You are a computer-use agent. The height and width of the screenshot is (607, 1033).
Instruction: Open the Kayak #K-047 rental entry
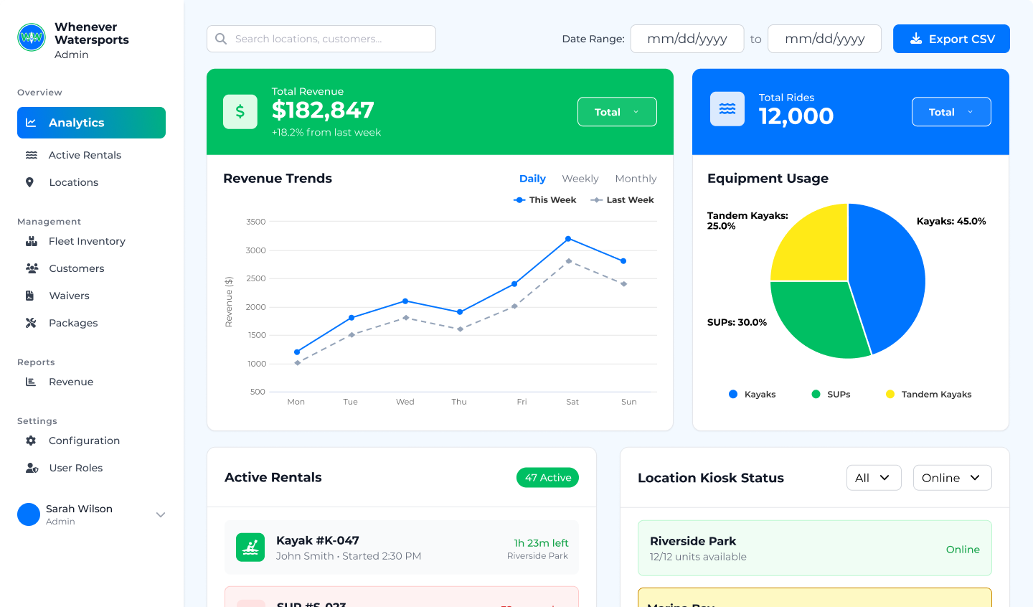402,547
